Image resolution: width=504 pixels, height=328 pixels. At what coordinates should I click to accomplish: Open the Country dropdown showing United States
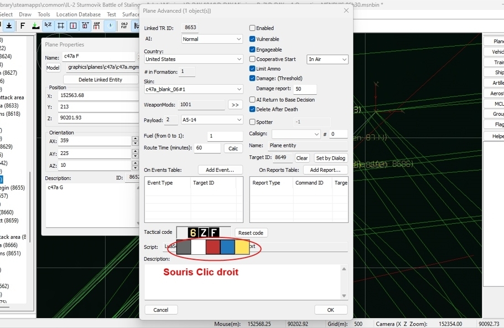(x=193, y=59)
